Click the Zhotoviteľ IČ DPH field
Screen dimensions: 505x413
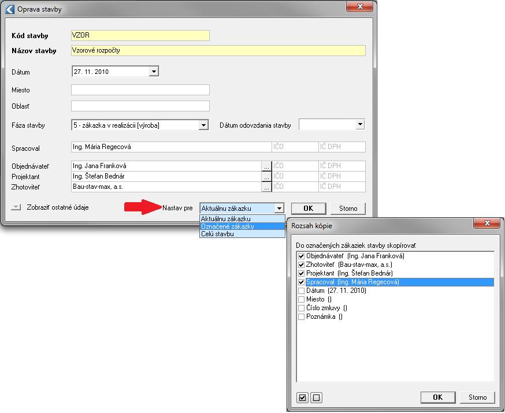pos(342,187)
